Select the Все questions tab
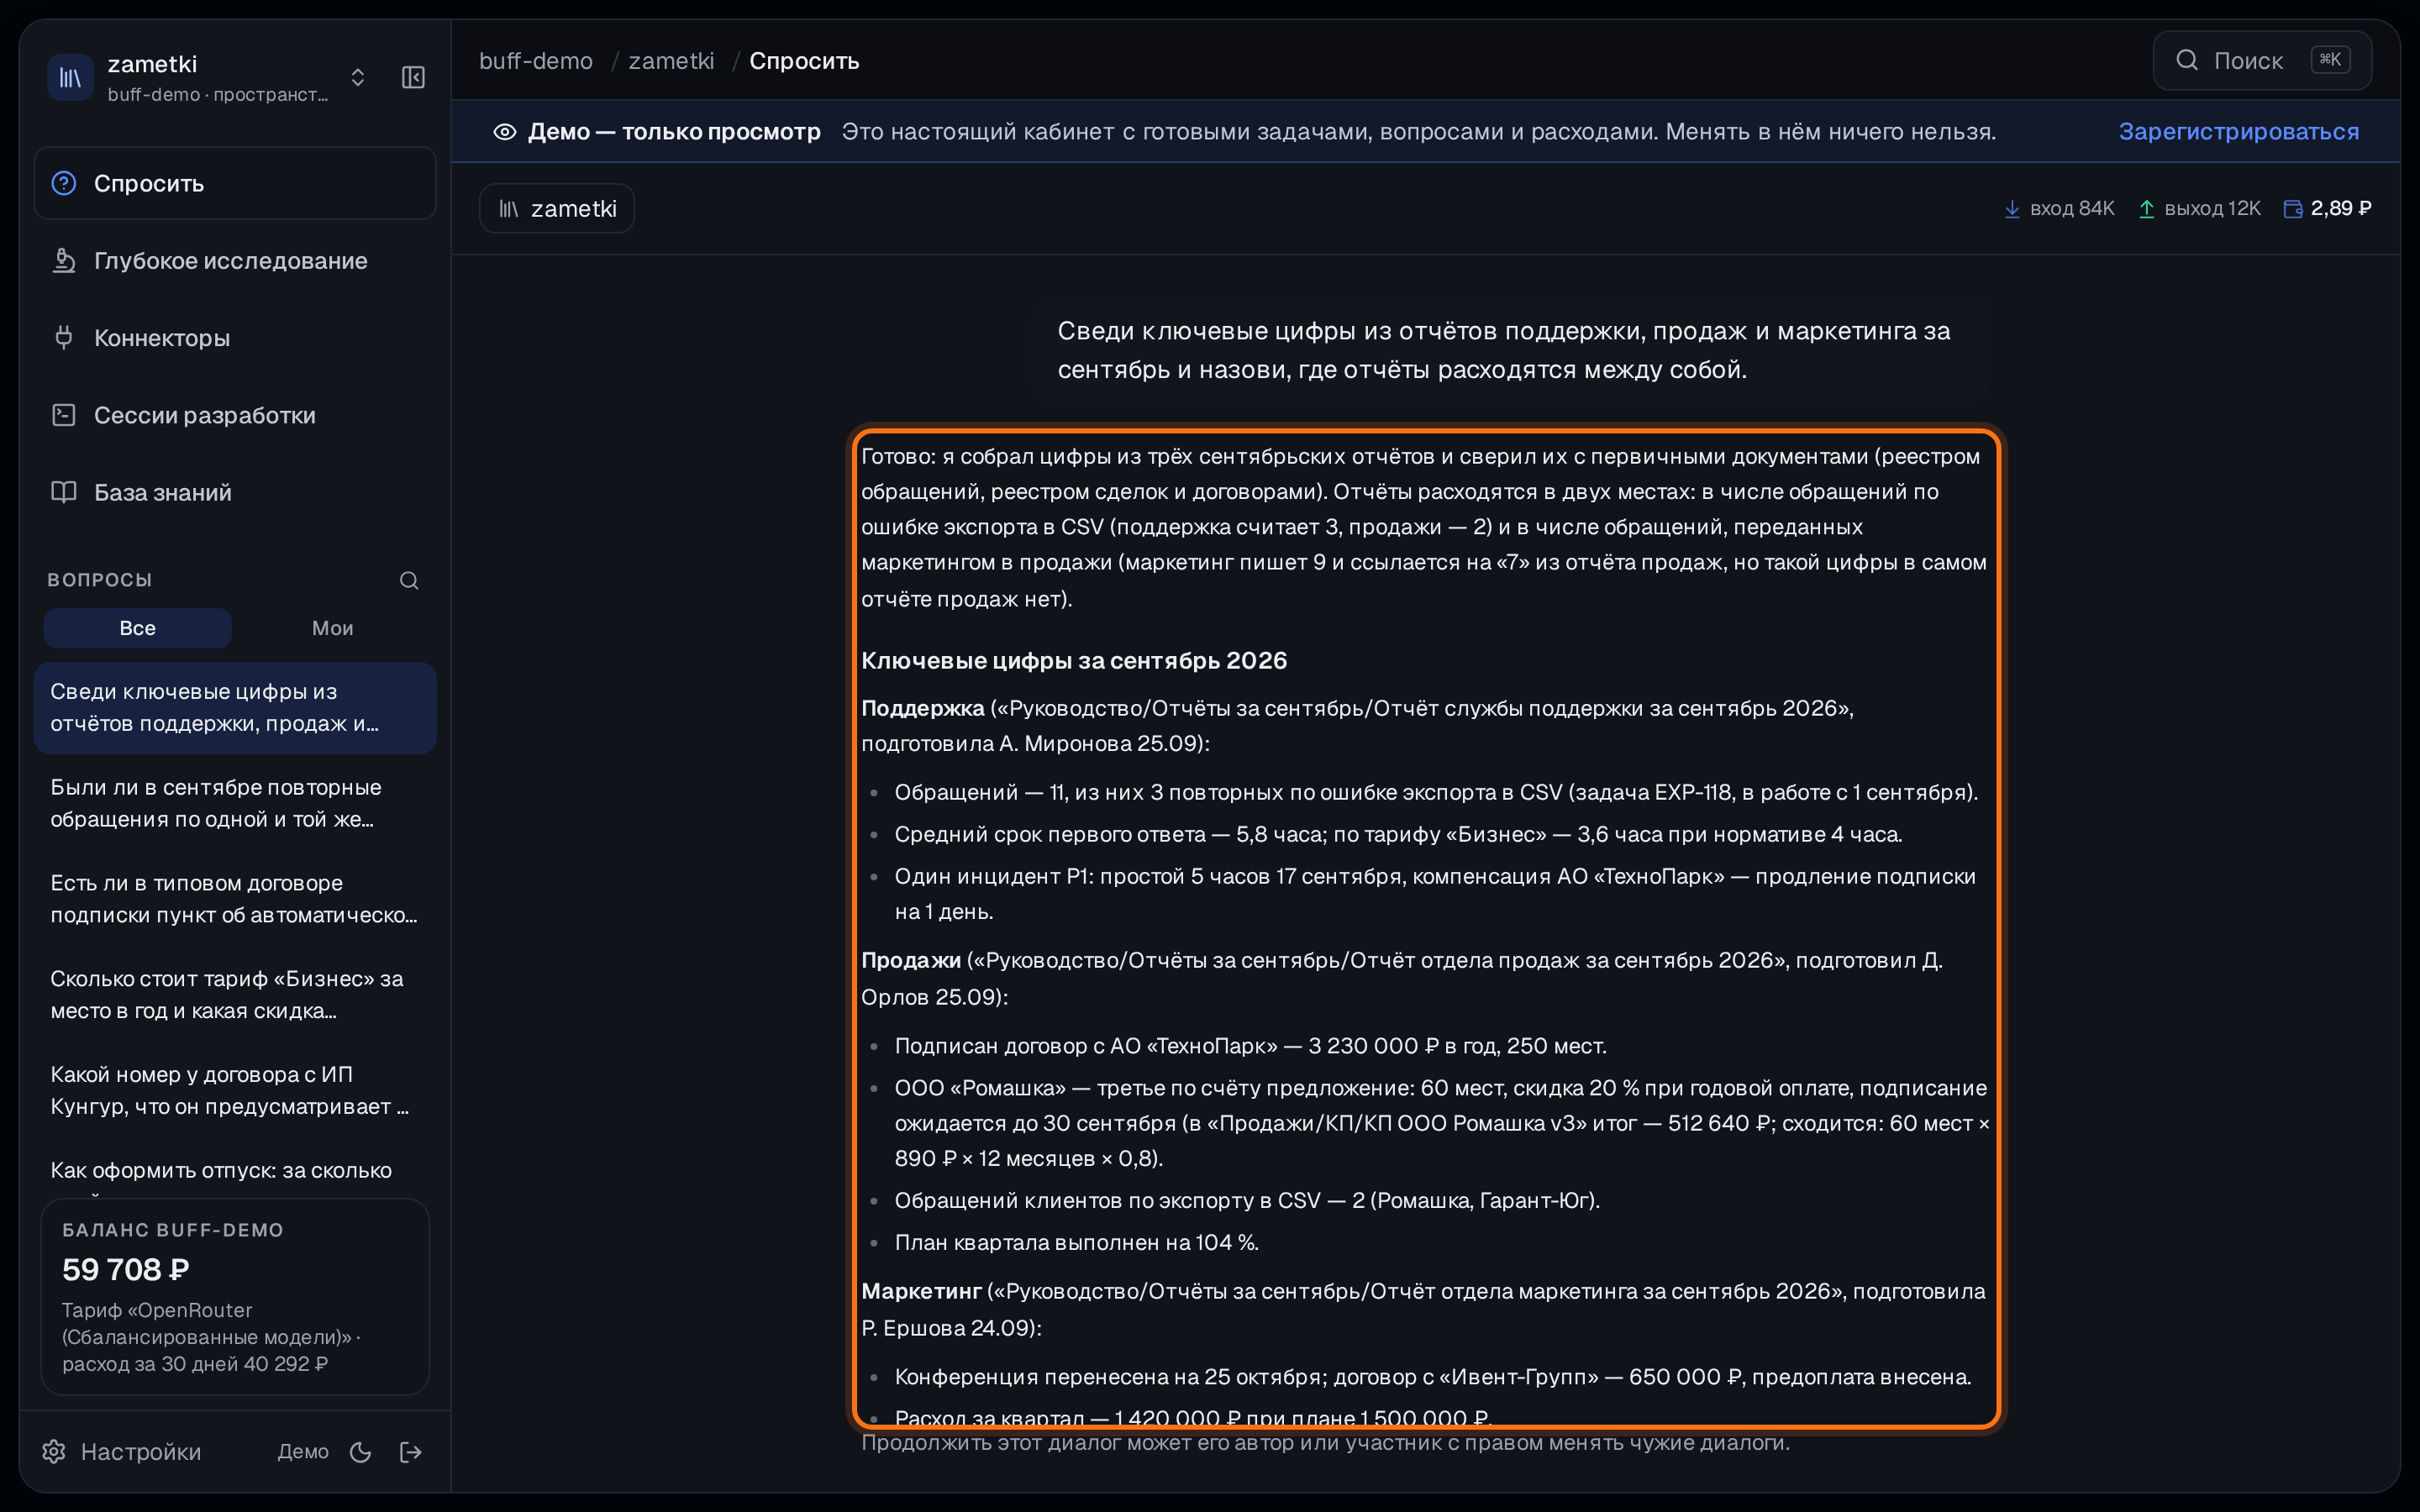The width and height of the screenshot is (2420, 1512). [138, 628]
